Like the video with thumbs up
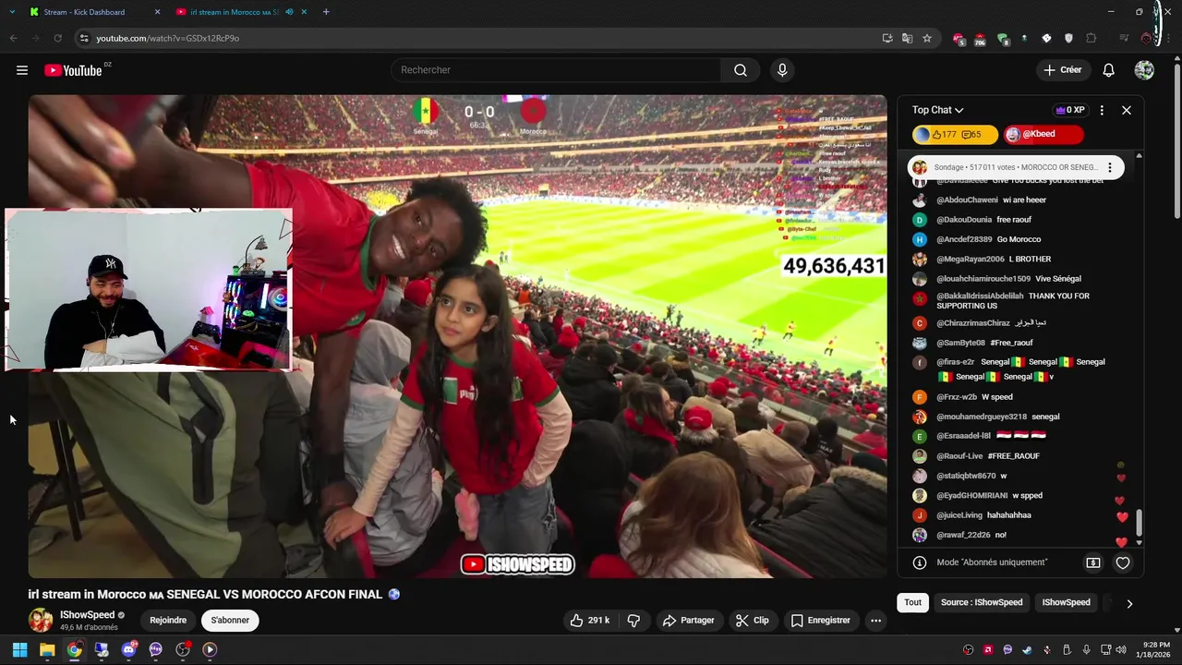This screenshot has height=665, width=1182. pos(589,621)
